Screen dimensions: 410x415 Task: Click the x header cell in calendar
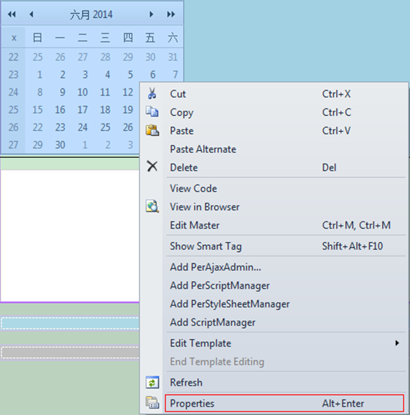pyautogui.click(x=14, y=38)
